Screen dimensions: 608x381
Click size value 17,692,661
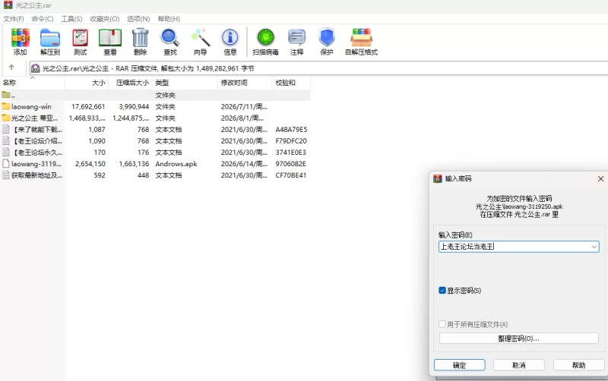tap(88, 106)
